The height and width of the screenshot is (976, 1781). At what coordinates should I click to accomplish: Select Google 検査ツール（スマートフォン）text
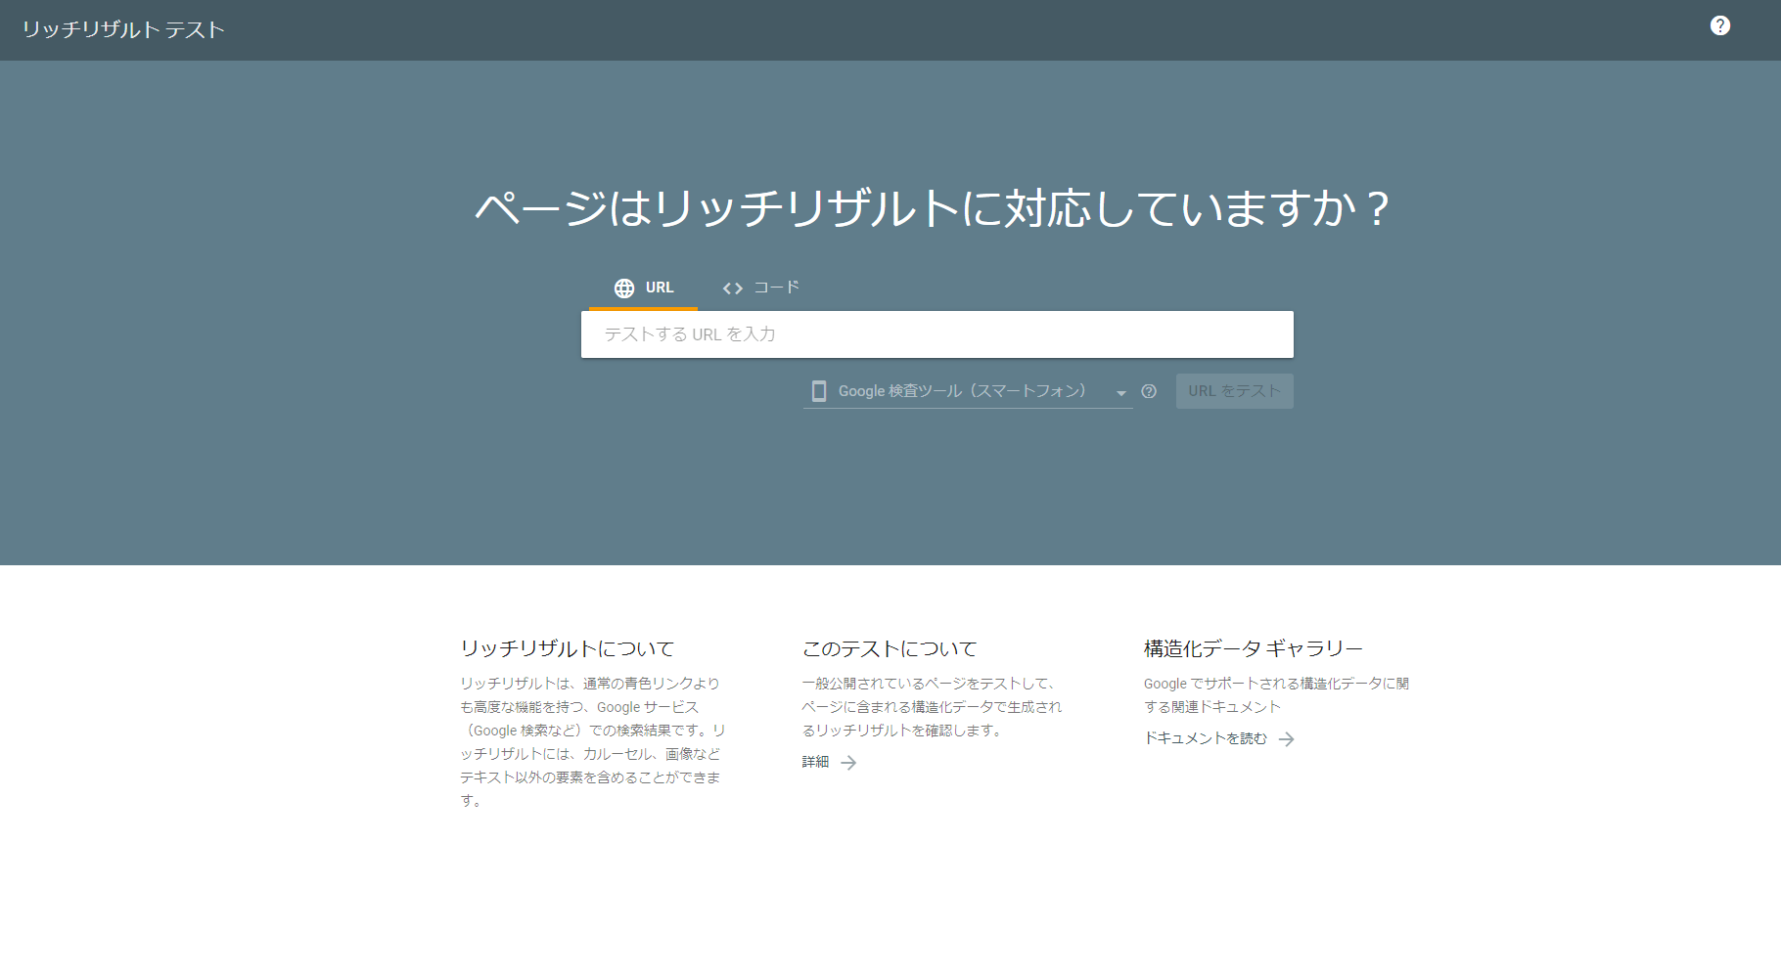tap(962, 391)
